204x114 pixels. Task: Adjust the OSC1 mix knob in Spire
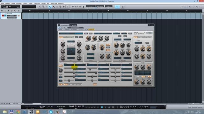[x=89, y=38]
